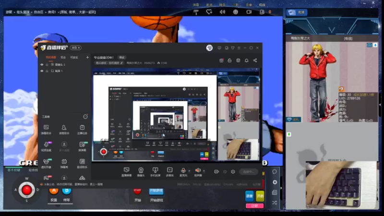Expand the 扬声器 speaker options arrow
This screenshot has width=384, height=216.
click(x=204, y=171)
